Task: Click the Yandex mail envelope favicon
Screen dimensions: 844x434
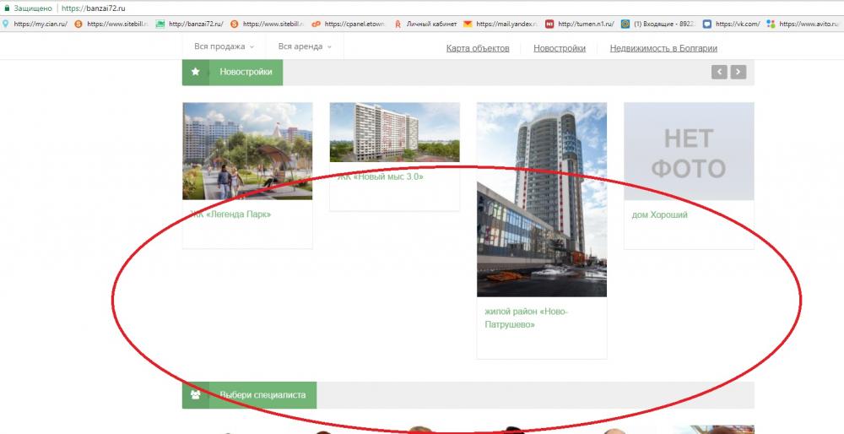Action: [468, 24]
